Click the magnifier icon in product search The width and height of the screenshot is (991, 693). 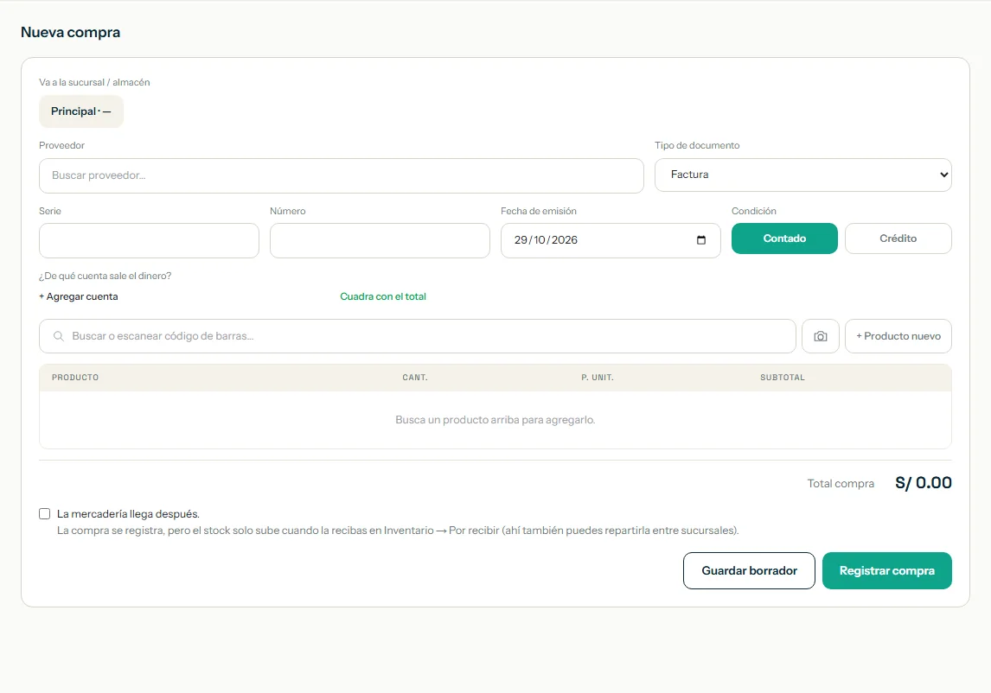pos(58,336)
